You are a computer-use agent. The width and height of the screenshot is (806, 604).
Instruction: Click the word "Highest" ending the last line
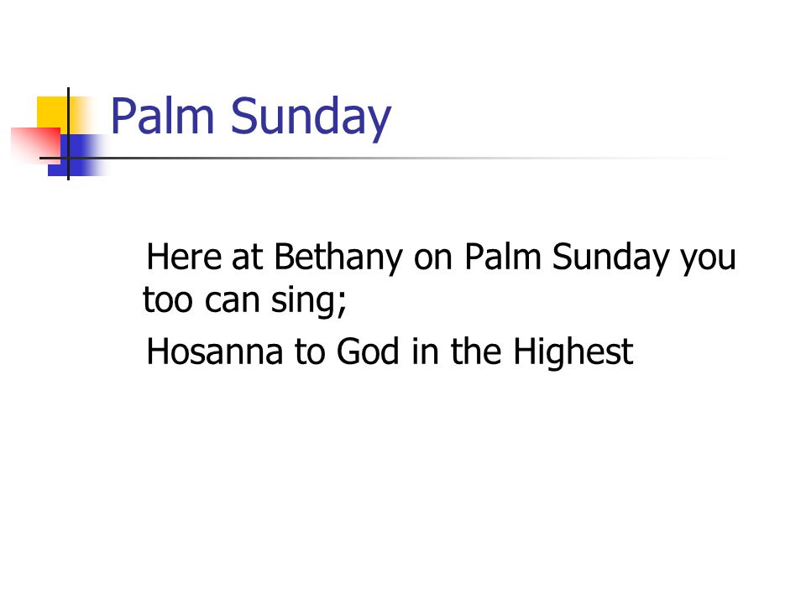573,354
